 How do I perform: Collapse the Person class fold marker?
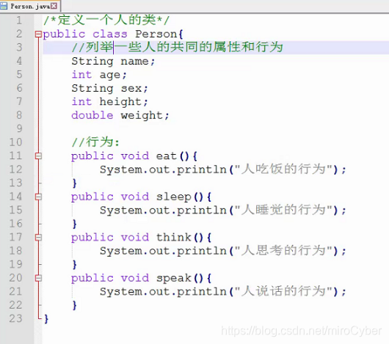tap(38, 34)
